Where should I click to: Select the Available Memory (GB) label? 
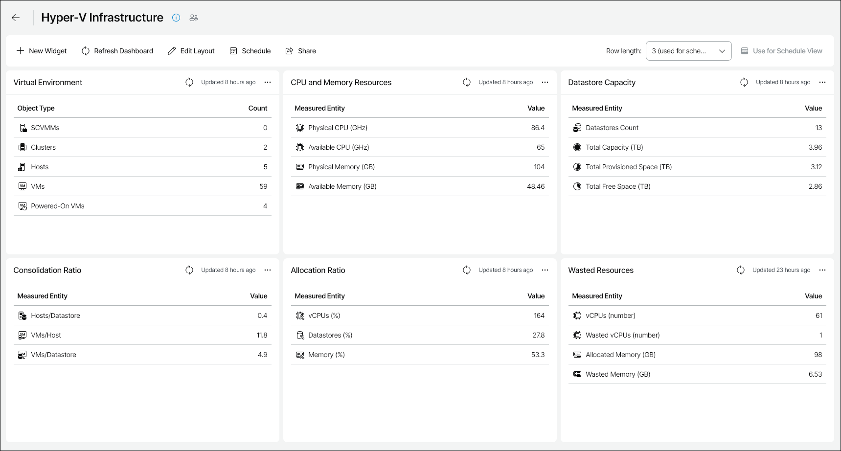pos(342,186)
